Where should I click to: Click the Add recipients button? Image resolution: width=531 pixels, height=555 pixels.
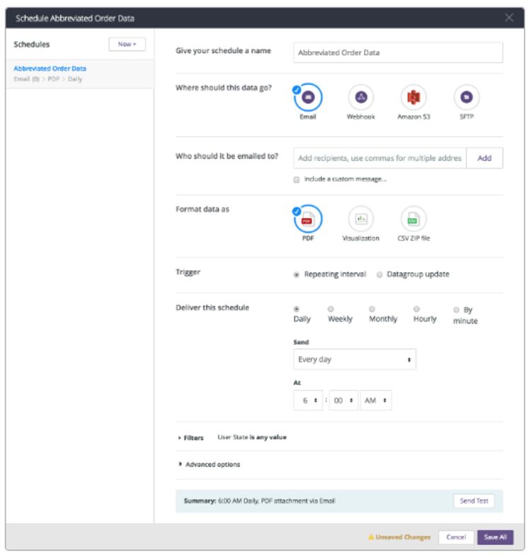pyautogui.click(x=484, y=158)
